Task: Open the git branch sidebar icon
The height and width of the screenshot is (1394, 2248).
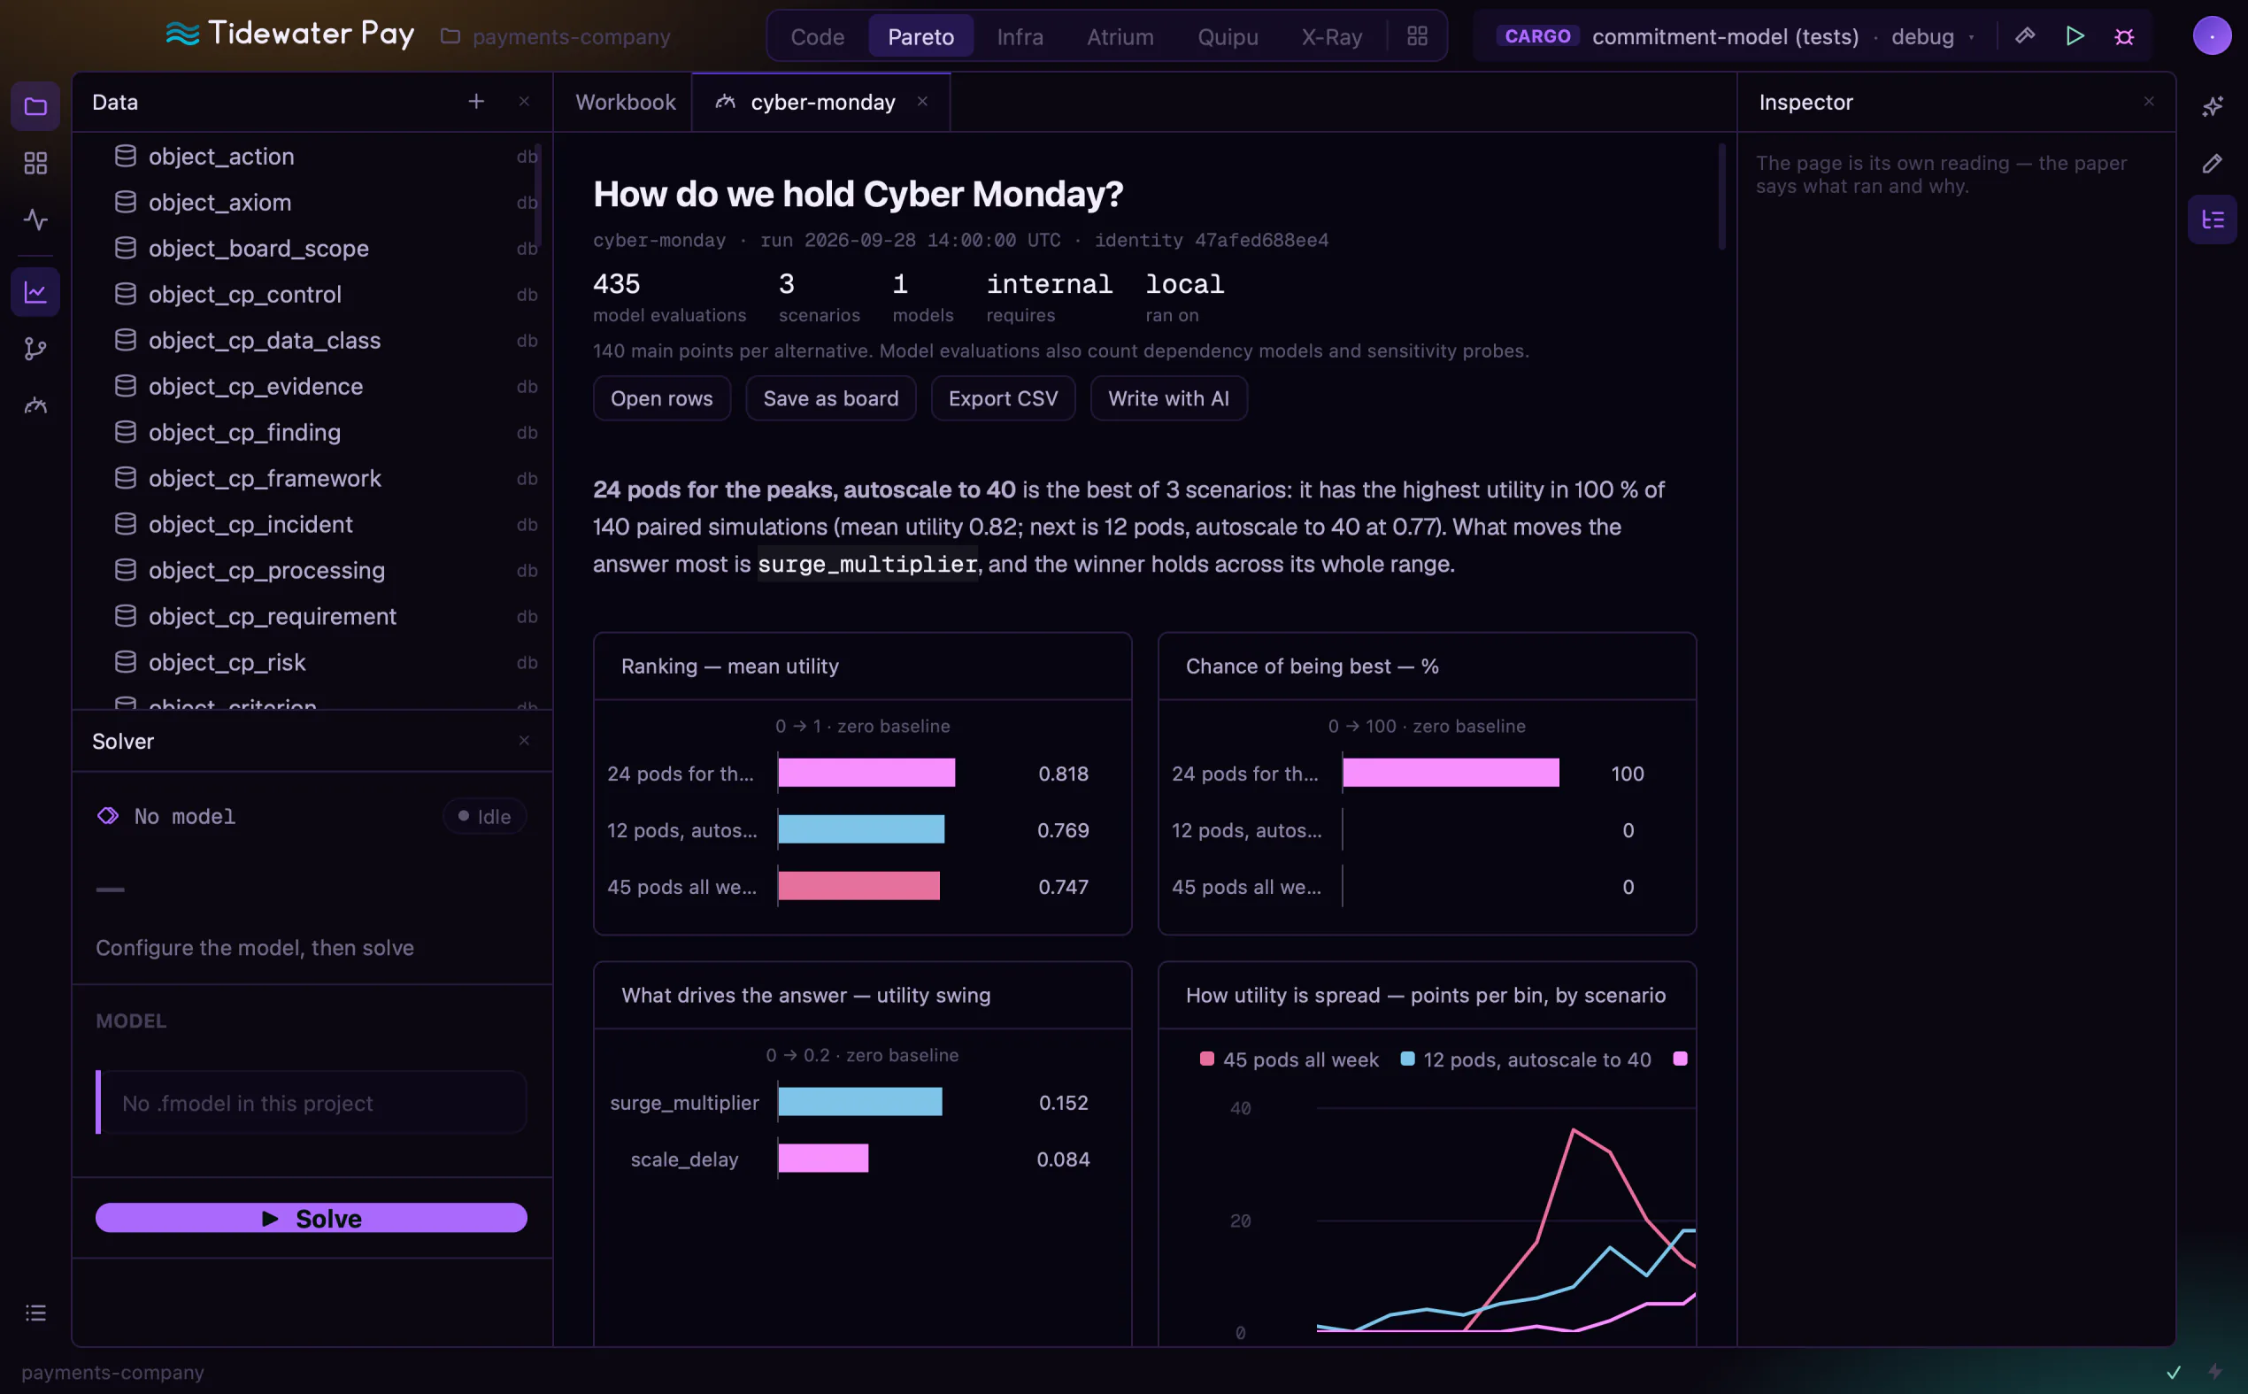Action: [35, 349]
